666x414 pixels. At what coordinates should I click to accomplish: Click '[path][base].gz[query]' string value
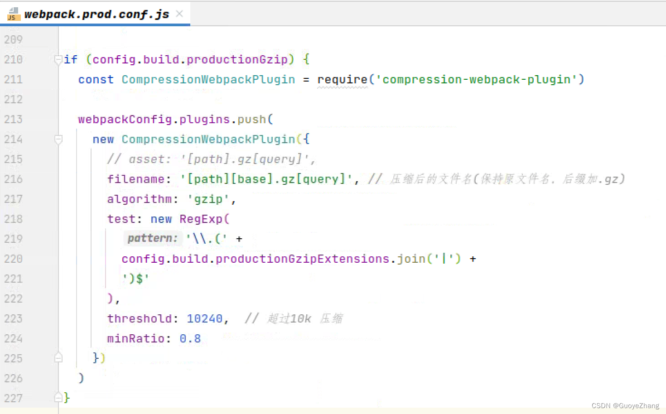coord(266,179)
